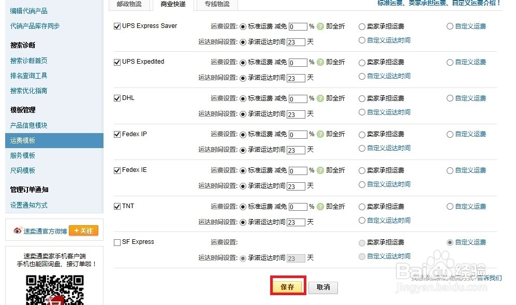Open 服务模板 in the sidebar

coord(23,155)
